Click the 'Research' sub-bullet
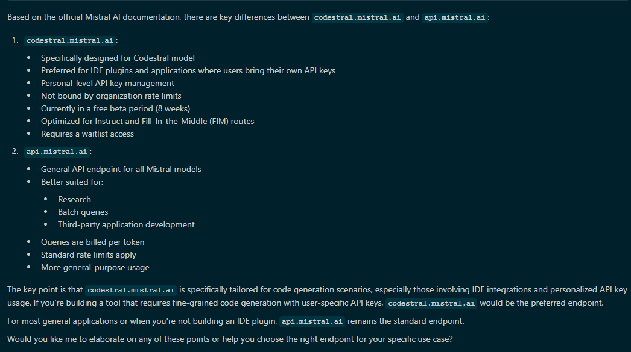Image resolution: width=631 pixels, height=352 pixels. [x=74, y=200]
